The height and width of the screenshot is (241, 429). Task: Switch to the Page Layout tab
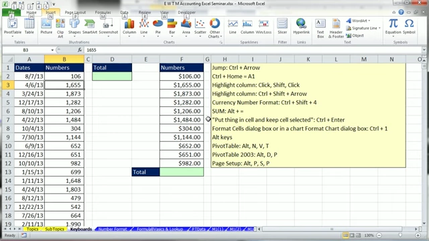coord(75,12)
